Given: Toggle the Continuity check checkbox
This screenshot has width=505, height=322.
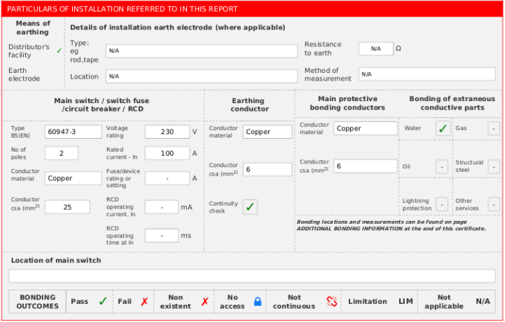Looking at the screenshot, I should tap(250, 207).
